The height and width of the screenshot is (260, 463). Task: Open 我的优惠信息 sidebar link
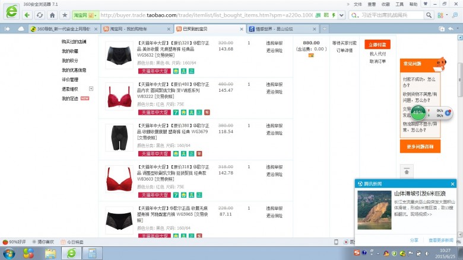pos(74,70)
